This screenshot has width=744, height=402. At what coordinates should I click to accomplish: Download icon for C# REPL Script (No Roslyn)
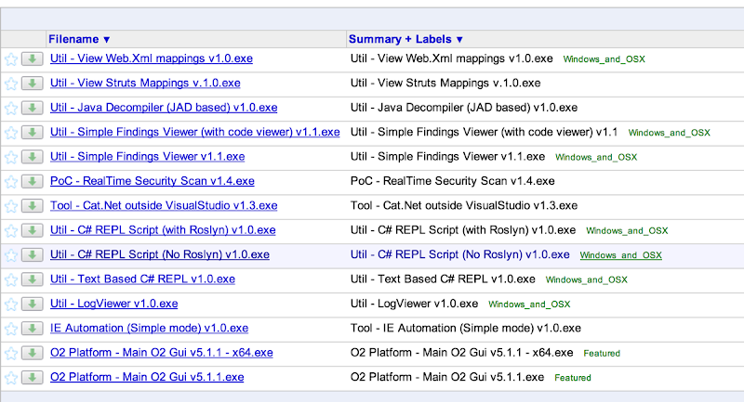pos(33,254)
